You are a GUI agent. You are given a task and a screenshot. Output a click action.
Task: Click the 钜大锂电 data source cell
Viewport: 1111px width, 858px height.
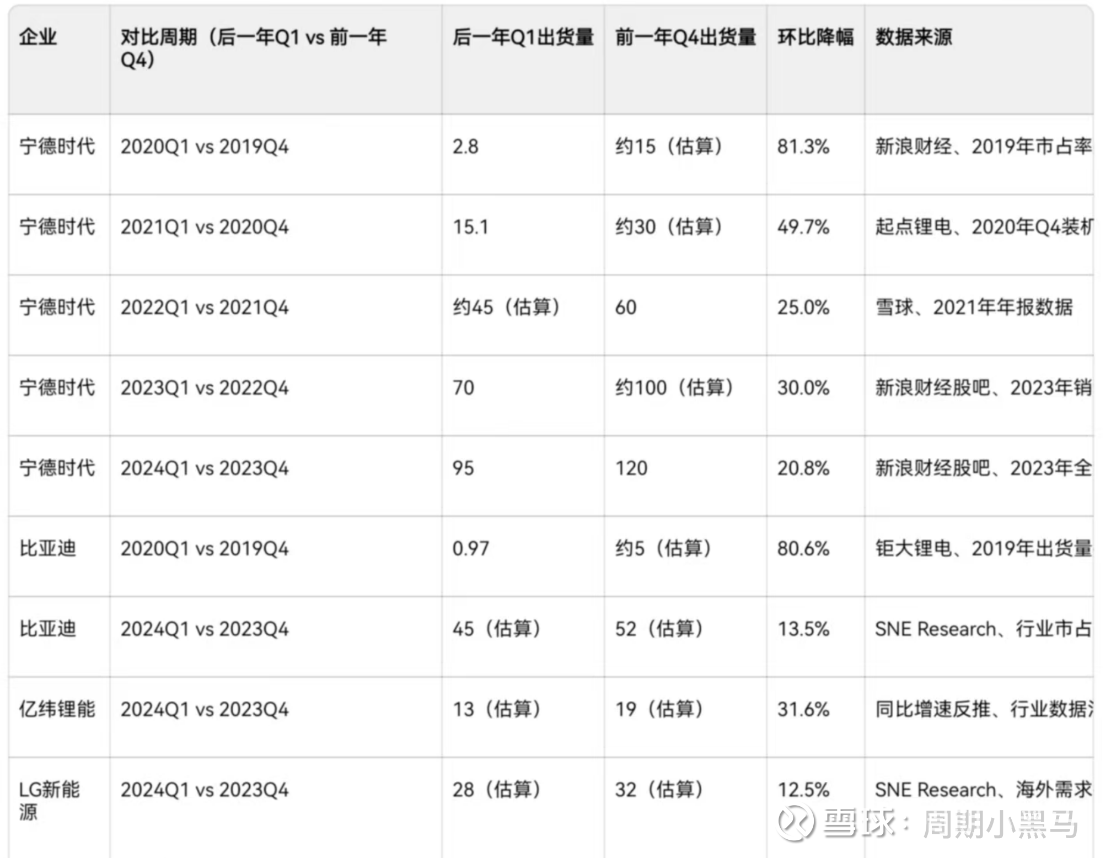983,549
